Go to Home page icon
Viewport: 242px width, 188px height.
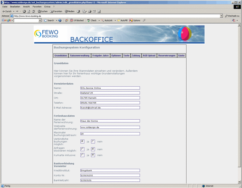[33, 11]
